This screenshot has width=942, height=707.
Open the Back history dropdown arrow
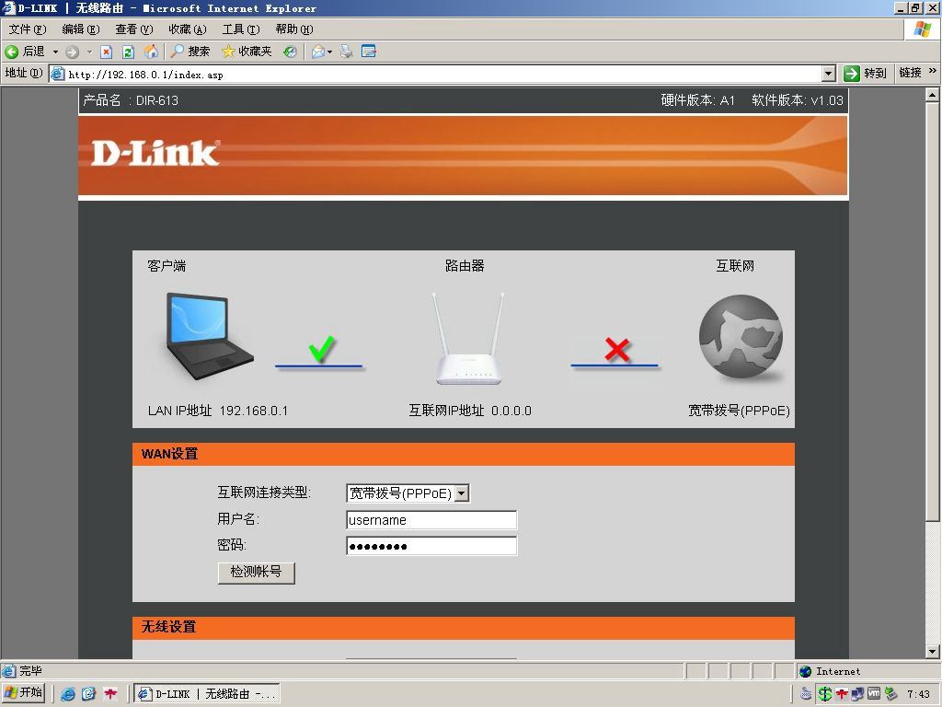point(55,52)
